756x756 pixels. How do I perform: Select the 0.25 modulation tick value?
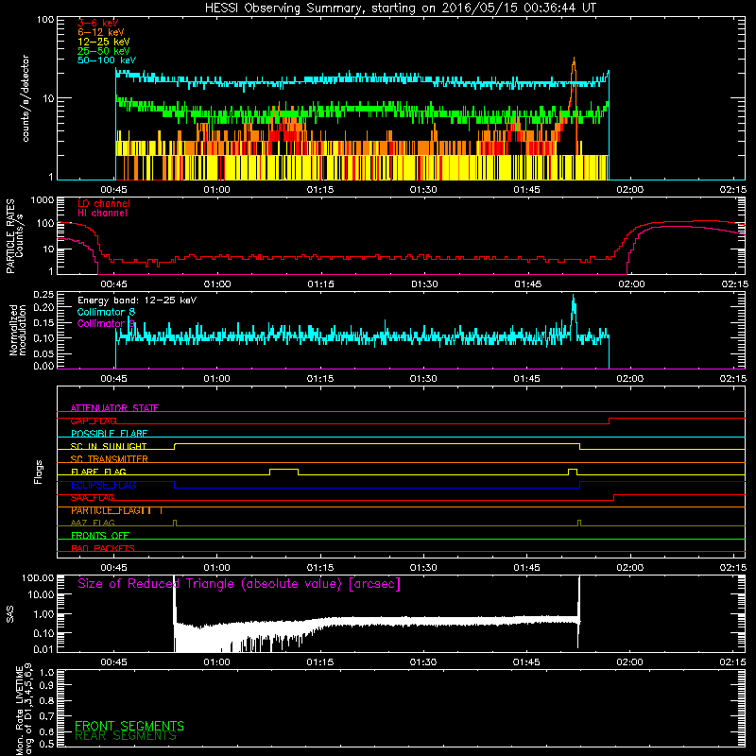point(43,295)
